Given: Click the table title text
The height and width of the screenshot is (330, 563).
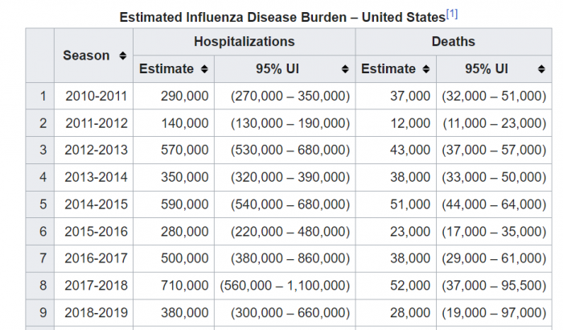Looking at the screenshot, I should 281,16.
